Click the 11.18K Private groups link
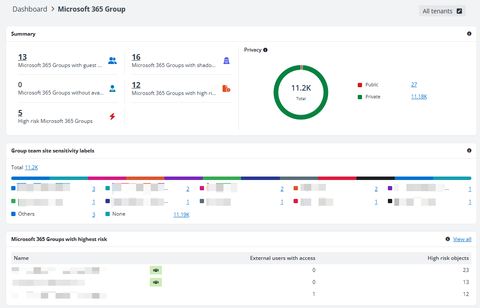The height and width of the screenshot is (308, 480). pyautogui.click(x=418, y=96)
